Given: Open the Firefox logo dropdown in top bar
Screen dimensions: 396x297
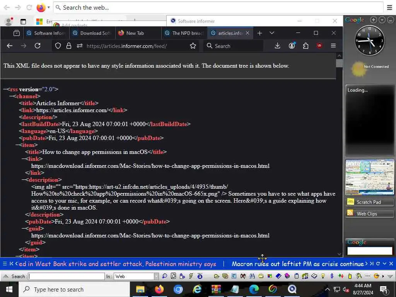Looking at the screenshot, I should pyautogui.click(x=49, y=8).
